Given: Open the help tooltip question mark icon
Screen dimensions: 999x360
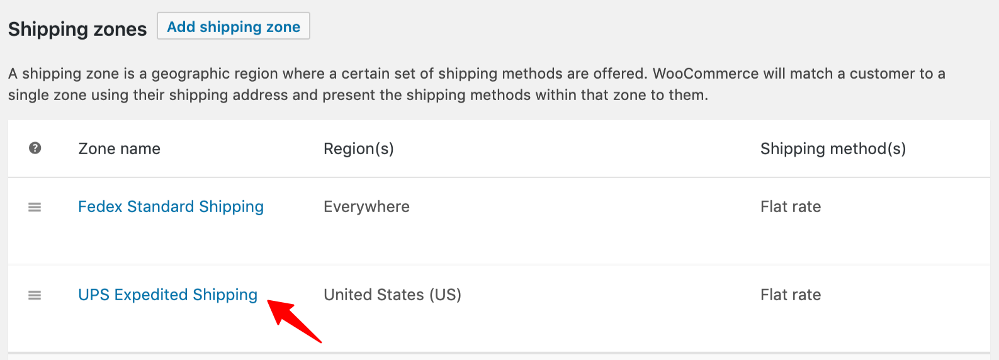Looking at the screenshot, I should pos(35,148).
